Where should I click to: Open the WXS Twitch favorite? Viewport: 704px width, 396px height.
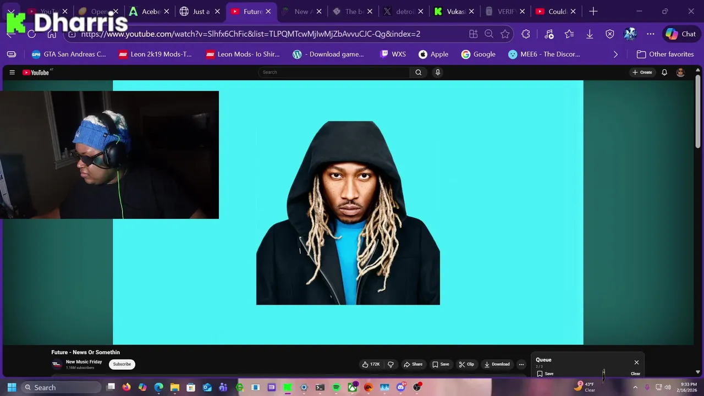click(x=393, y=54)
